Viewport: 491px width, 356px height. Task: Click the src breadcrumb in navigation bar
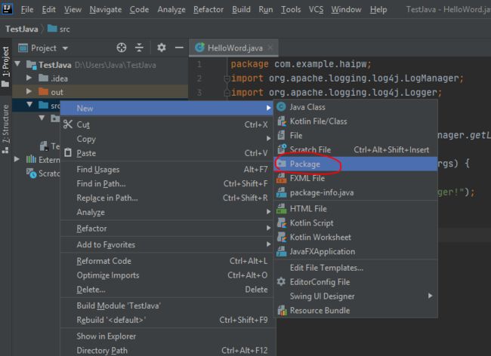point(59,29)
